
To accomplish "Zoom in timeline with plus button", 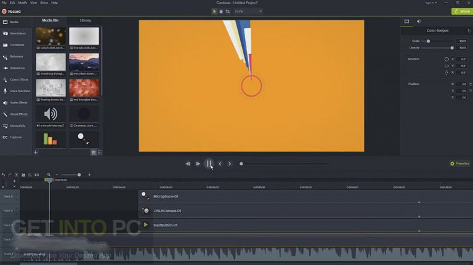I will click(x=89, y=175).
